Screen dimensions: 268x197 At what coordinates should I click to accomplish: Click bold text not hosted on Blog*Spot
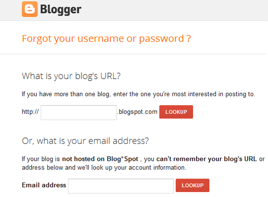coord(100,159)
